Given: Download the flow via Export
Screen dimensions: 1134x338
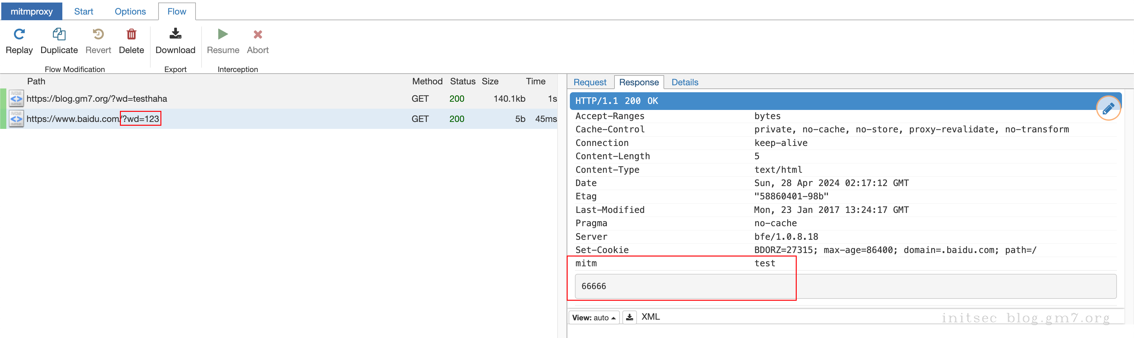Looking at the screenshot, I should pos(175,34).
